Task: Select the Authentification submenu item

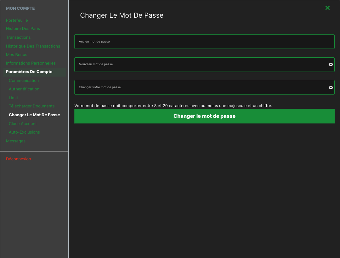Action: (x=24, y=89)
